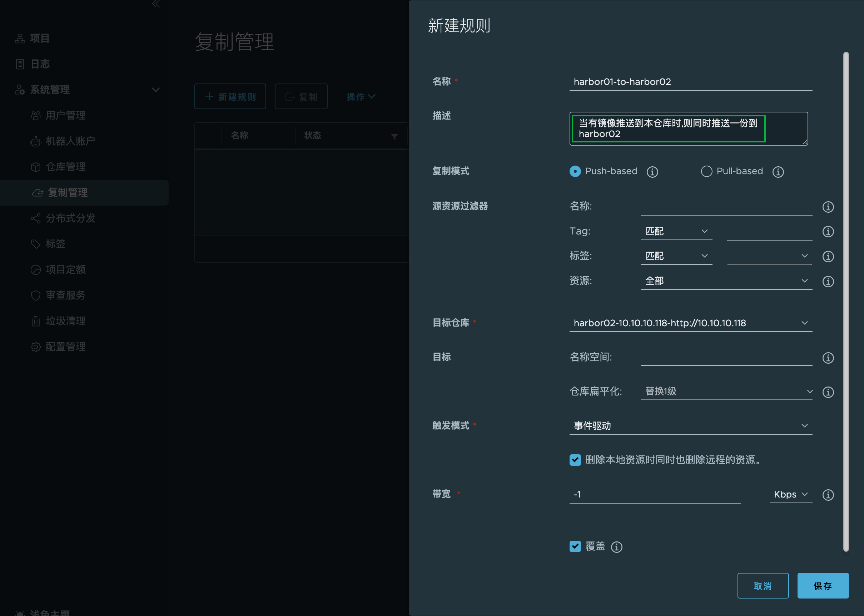Click info icon for 标签 filter
The image size is (864, 616).
pos(828,256)
